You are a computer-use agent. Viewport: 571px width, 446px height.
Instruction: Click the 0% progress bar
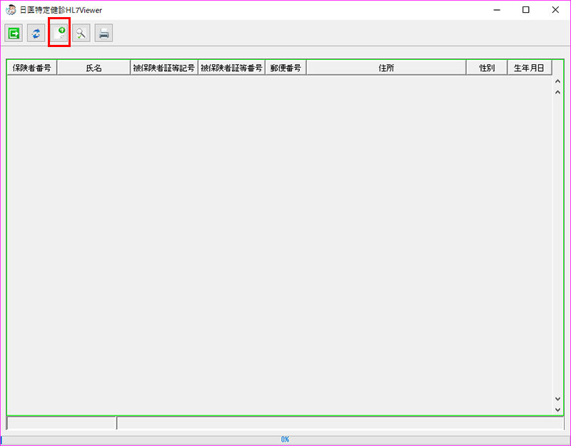coord(285,440)
